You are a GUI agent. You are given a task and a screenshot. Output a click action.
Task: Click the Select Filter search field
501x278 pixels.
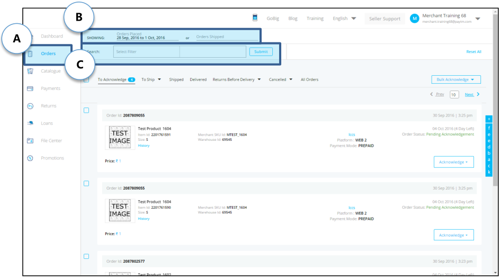[x=147, y=52]
